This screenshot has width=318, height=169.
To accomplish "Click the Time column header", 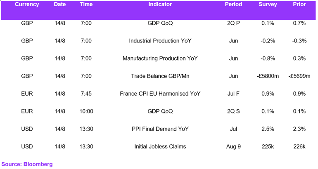I will tap(86, 4).
